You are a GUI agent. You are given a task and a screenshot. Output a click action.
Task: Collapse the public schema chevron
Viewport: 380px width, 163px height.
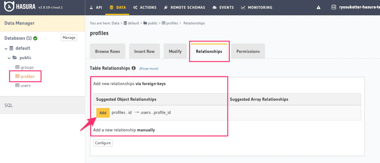9,58
